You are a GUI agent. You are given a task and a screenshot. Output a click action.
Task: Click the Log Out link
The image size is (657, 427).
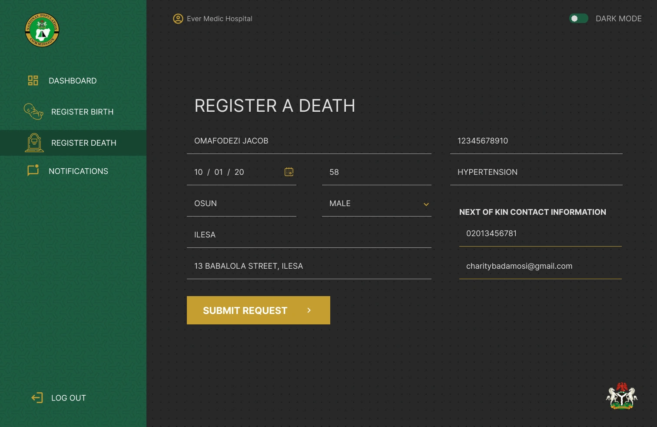69,398
